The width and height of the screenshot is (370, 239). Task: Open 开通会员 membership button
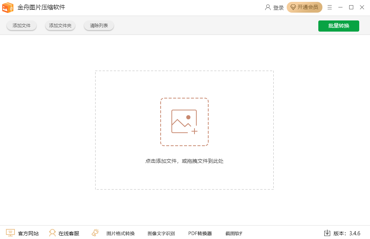304,7
